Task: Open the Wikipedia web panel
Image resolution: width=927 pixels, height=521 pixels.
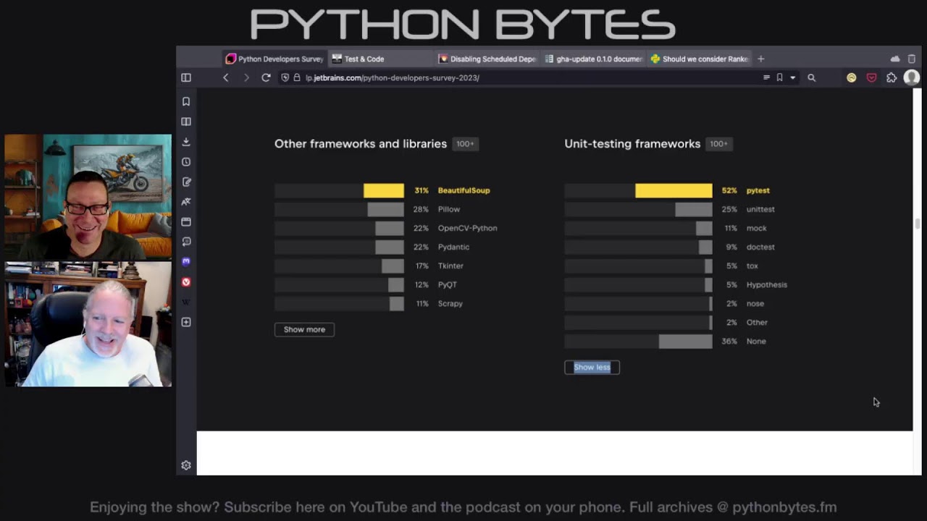Action: [186, 302]
